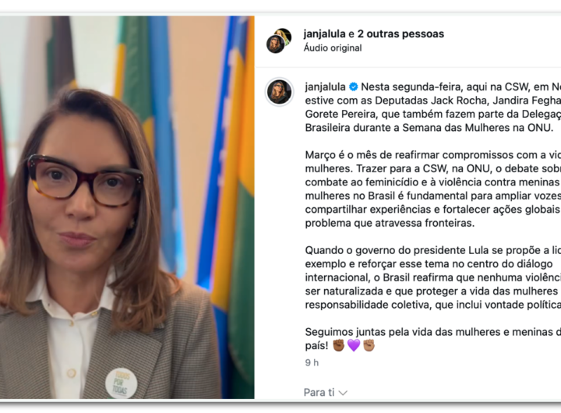Open the 'Para ti' comments sorting dropdown
The width and height of the screenshot is (561, 413).
click(325, 393)
